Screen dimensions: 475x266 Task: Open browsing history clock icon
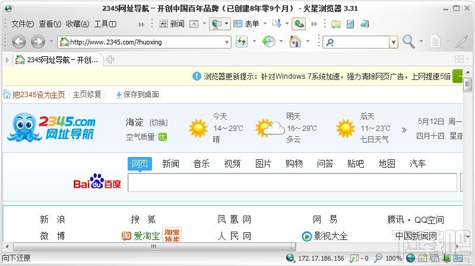click(268, 41)
